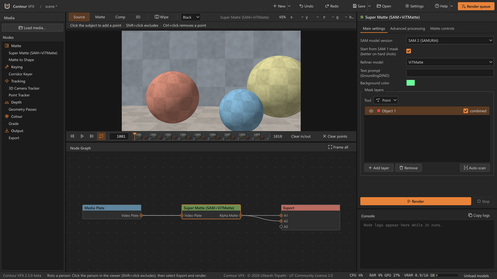Click Object 1 red color indicator
This screenshot has height=279, width=497.
click(x=378, y=111)
